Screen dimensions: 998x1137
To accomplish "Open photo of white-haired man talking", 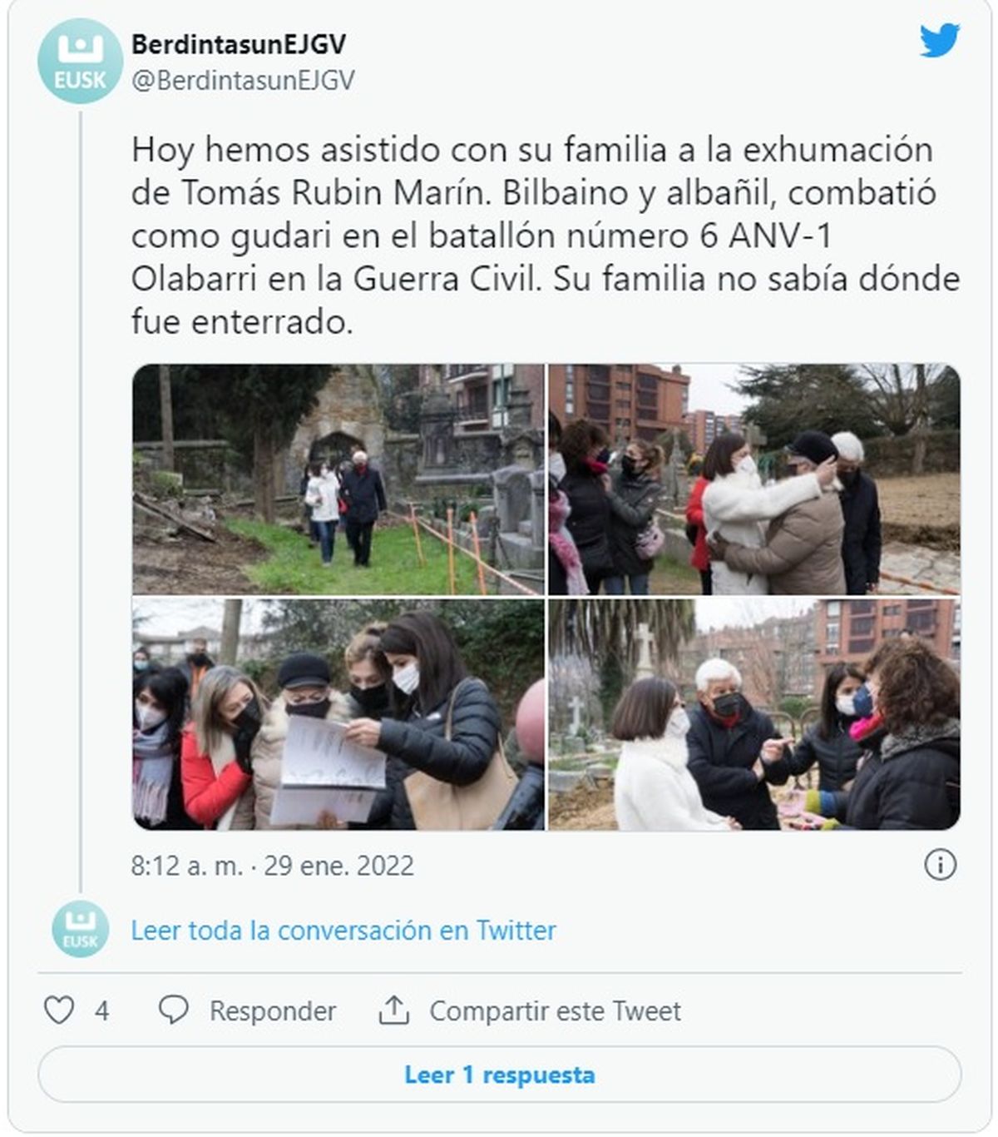I will [754, 714].
